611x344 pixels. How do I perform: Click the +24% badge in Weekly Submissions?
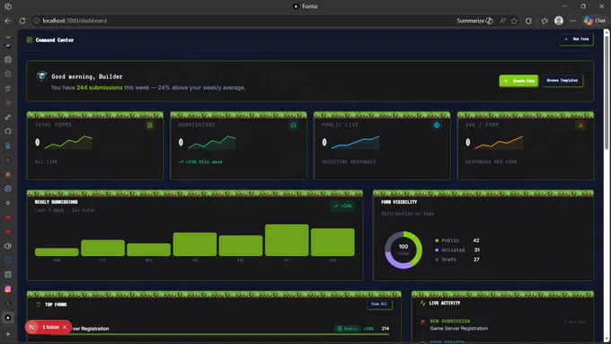(x=342, y=206)
